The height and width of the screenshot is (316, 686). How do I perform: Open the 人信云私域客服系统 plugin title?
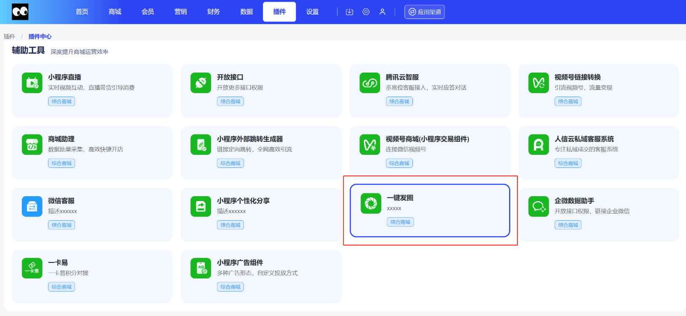(x=584, y=139)
